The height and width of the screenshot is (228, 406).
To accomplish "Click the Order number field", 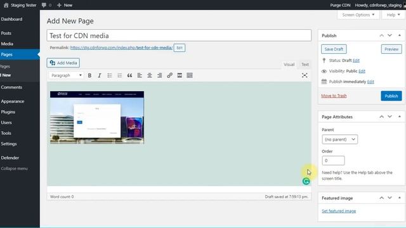I will tap(333, 160).
